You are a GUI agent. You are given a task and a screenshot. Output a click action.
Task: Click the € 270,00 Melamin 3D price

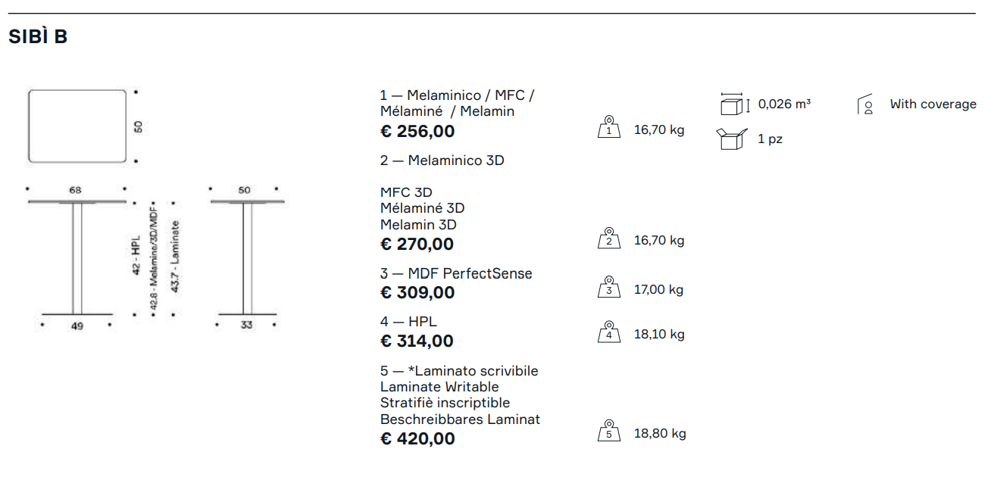tap(417, 245)
